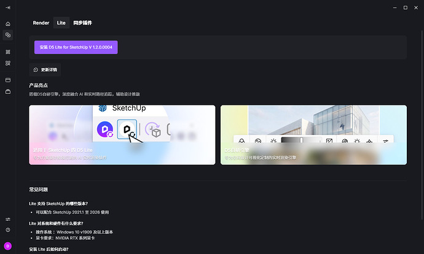Select the highlighted plugins icon in sidebar
Screen dimensions: 424x254
[x=8, y=36]
